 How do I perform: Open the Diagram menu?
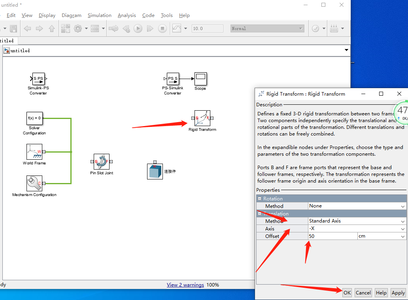tap(72, 15)
